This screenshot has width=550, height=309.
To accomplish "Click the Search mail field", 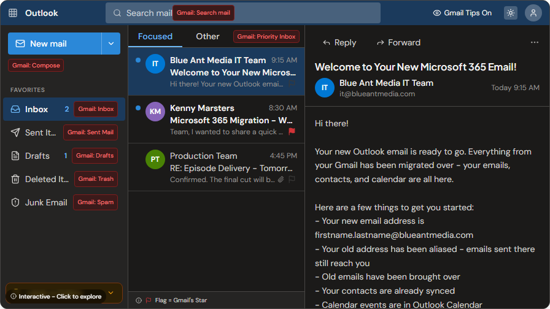I will click(242, 13).
